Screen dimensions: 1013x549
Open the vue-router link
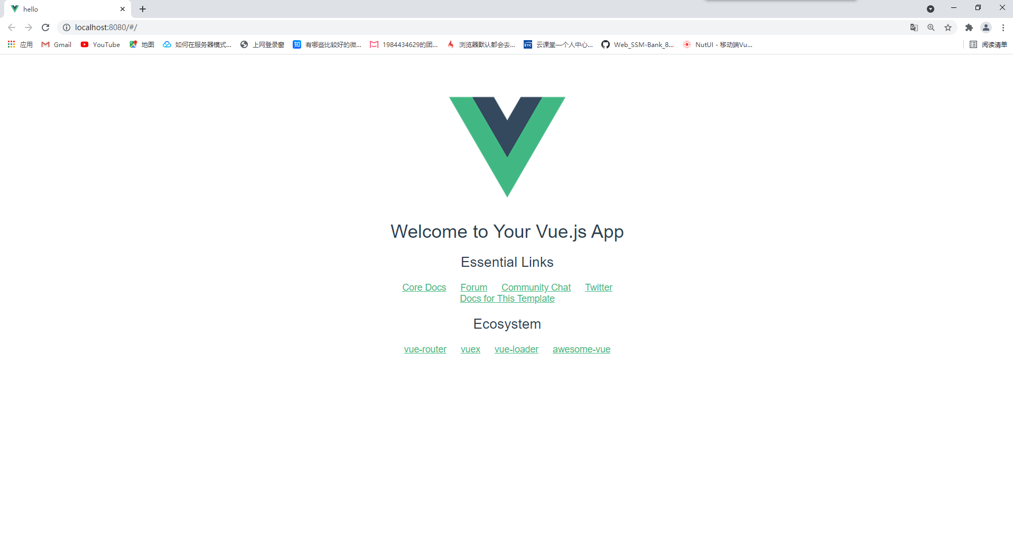425,349
